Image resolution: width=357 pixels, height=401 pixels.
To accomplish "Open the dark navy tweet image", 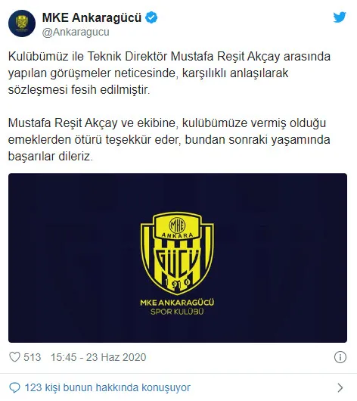I will 178,258.
